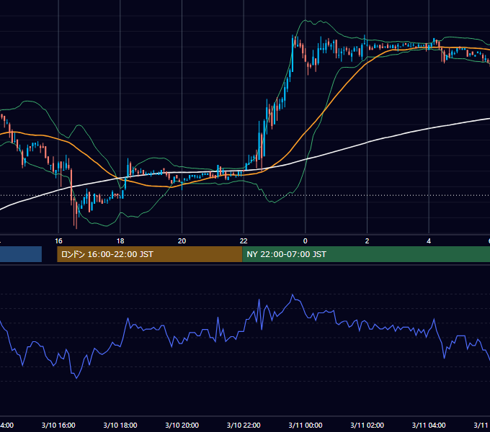Click the '18' hour label on upper axis
490x432 pixels.
point(120,241)
